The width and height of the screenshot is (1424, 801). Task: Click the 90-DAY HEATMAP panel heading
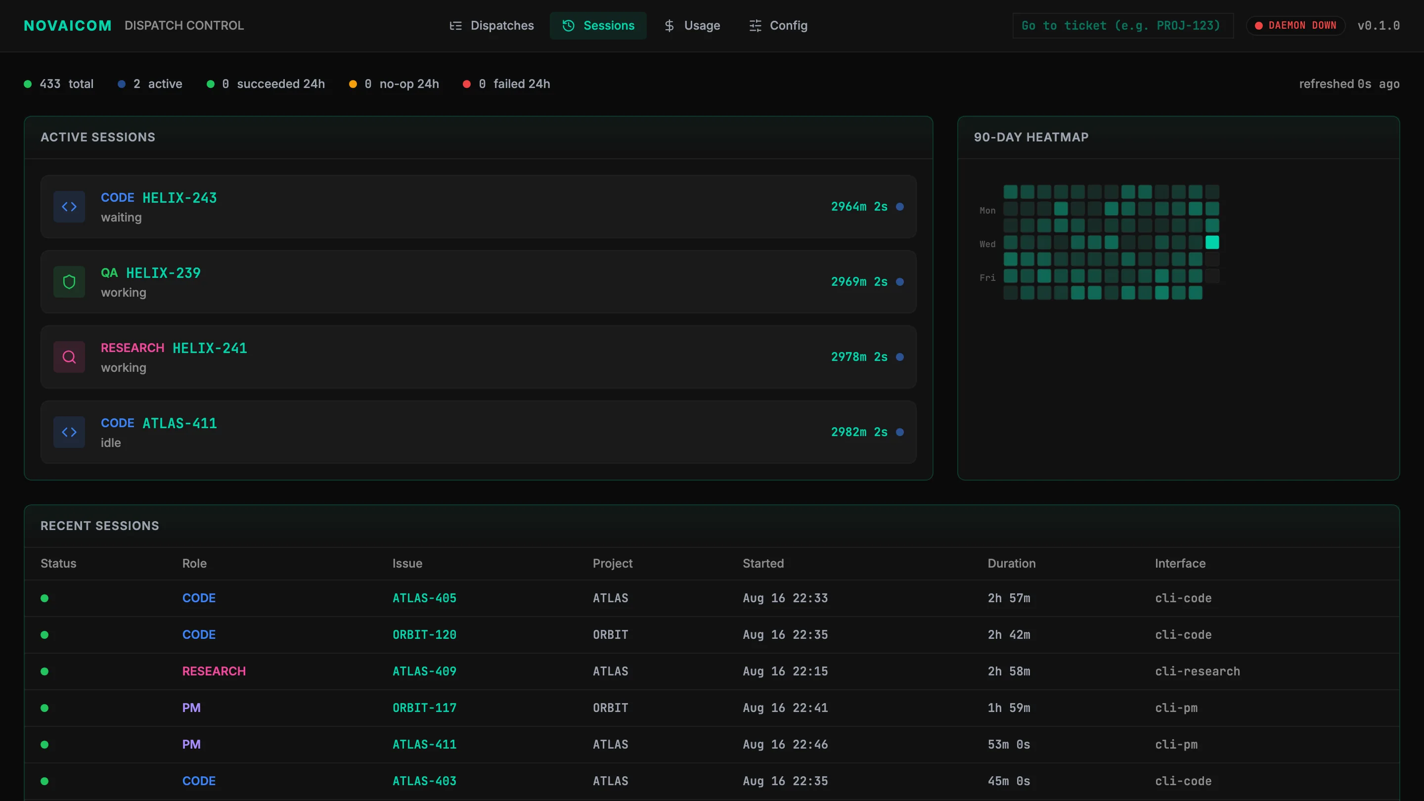1031,137
